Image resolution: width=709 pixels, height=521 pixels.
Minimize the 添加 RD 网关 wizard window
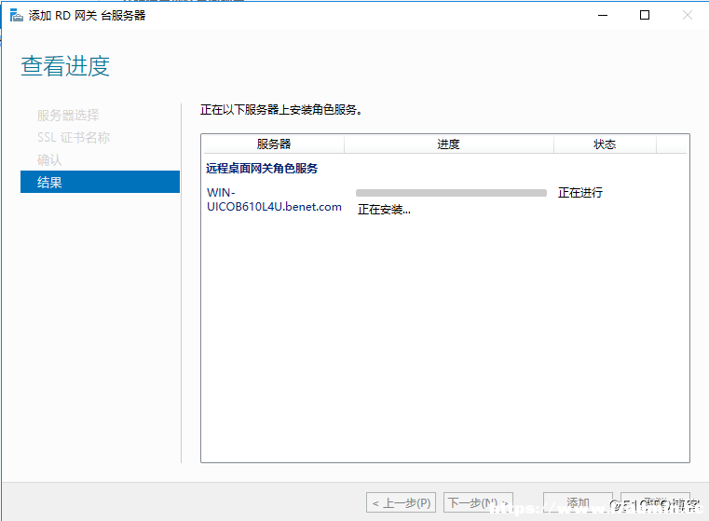coord(603,15)
